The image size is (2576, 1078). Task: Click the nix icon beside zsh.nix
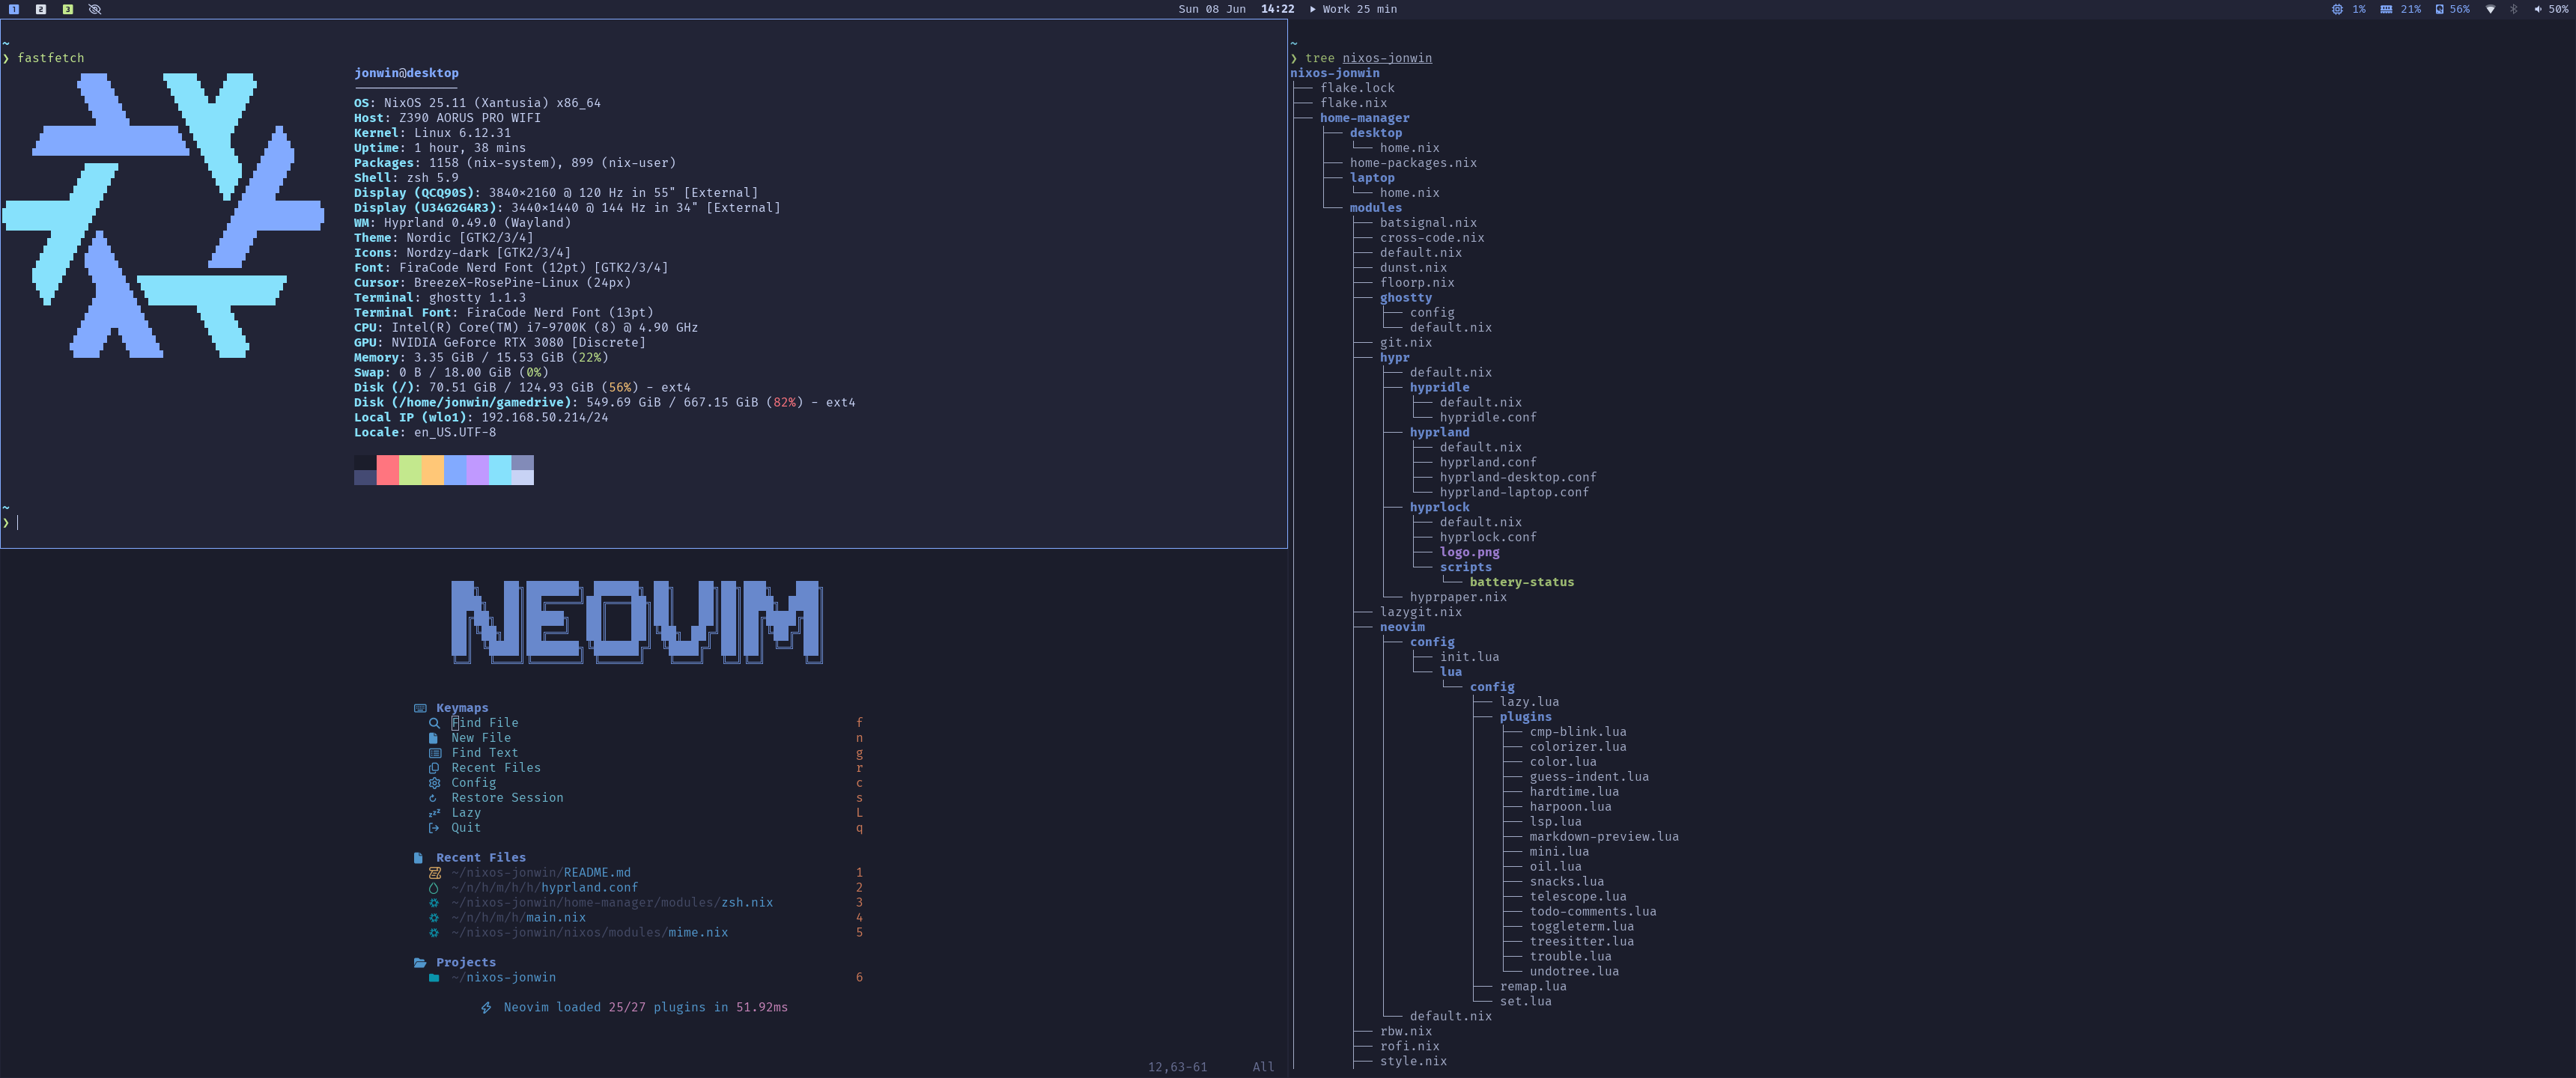coord(434,903)
